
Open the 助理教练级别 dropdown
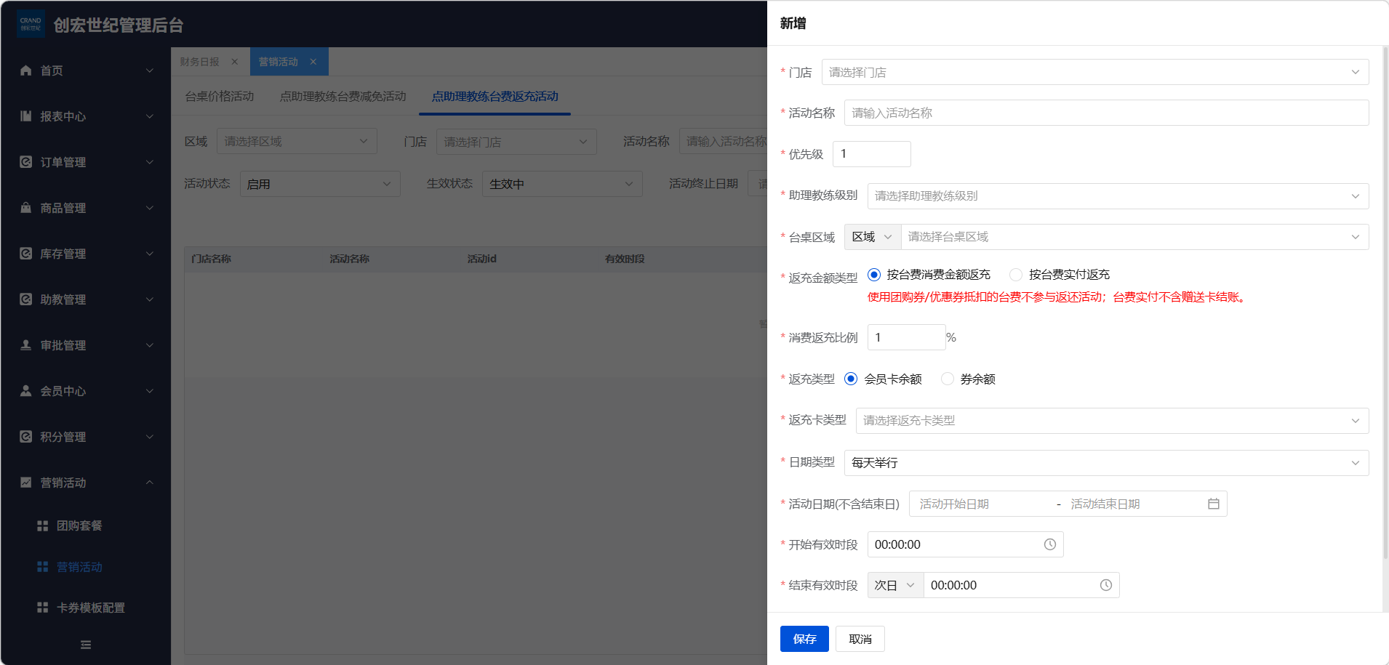tap(1117, 196)
